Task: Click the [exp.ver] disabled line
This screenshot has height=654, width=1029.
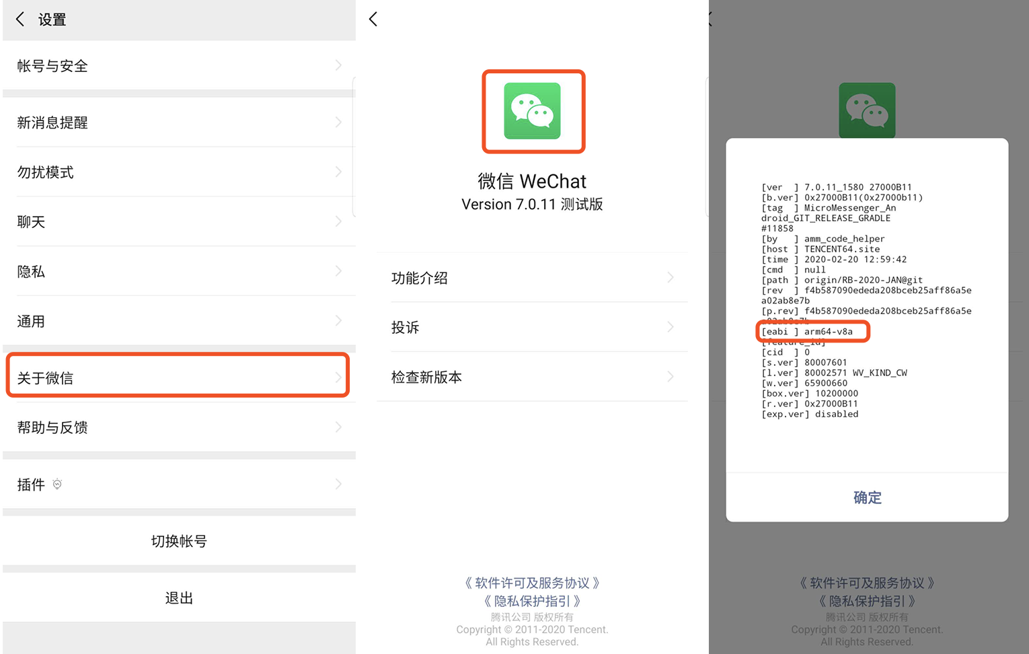Action: 810,414
